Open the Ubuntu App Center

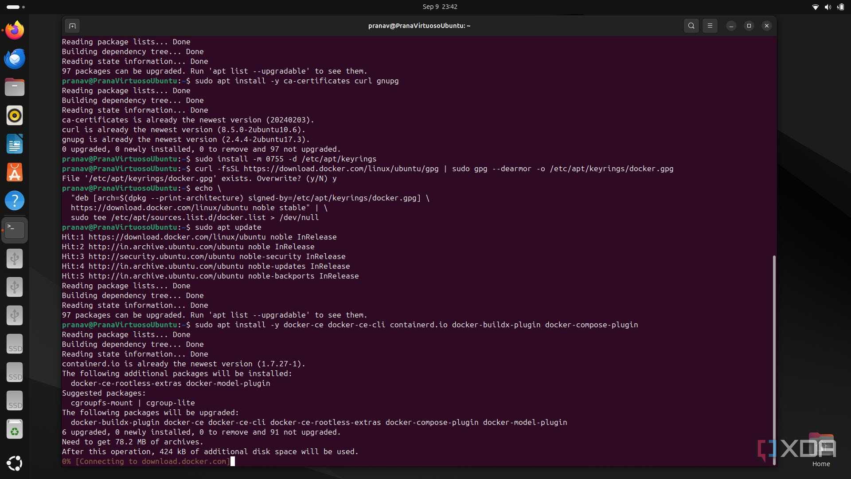(x=15, y=172)
